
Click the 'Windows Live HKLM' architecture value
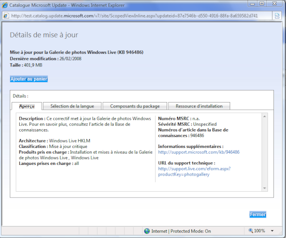[70, 141]
